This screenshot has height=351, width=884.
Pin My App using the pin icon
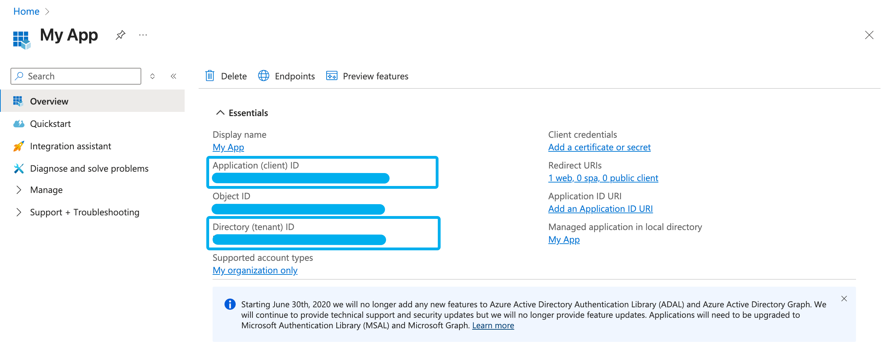[120, 35]
